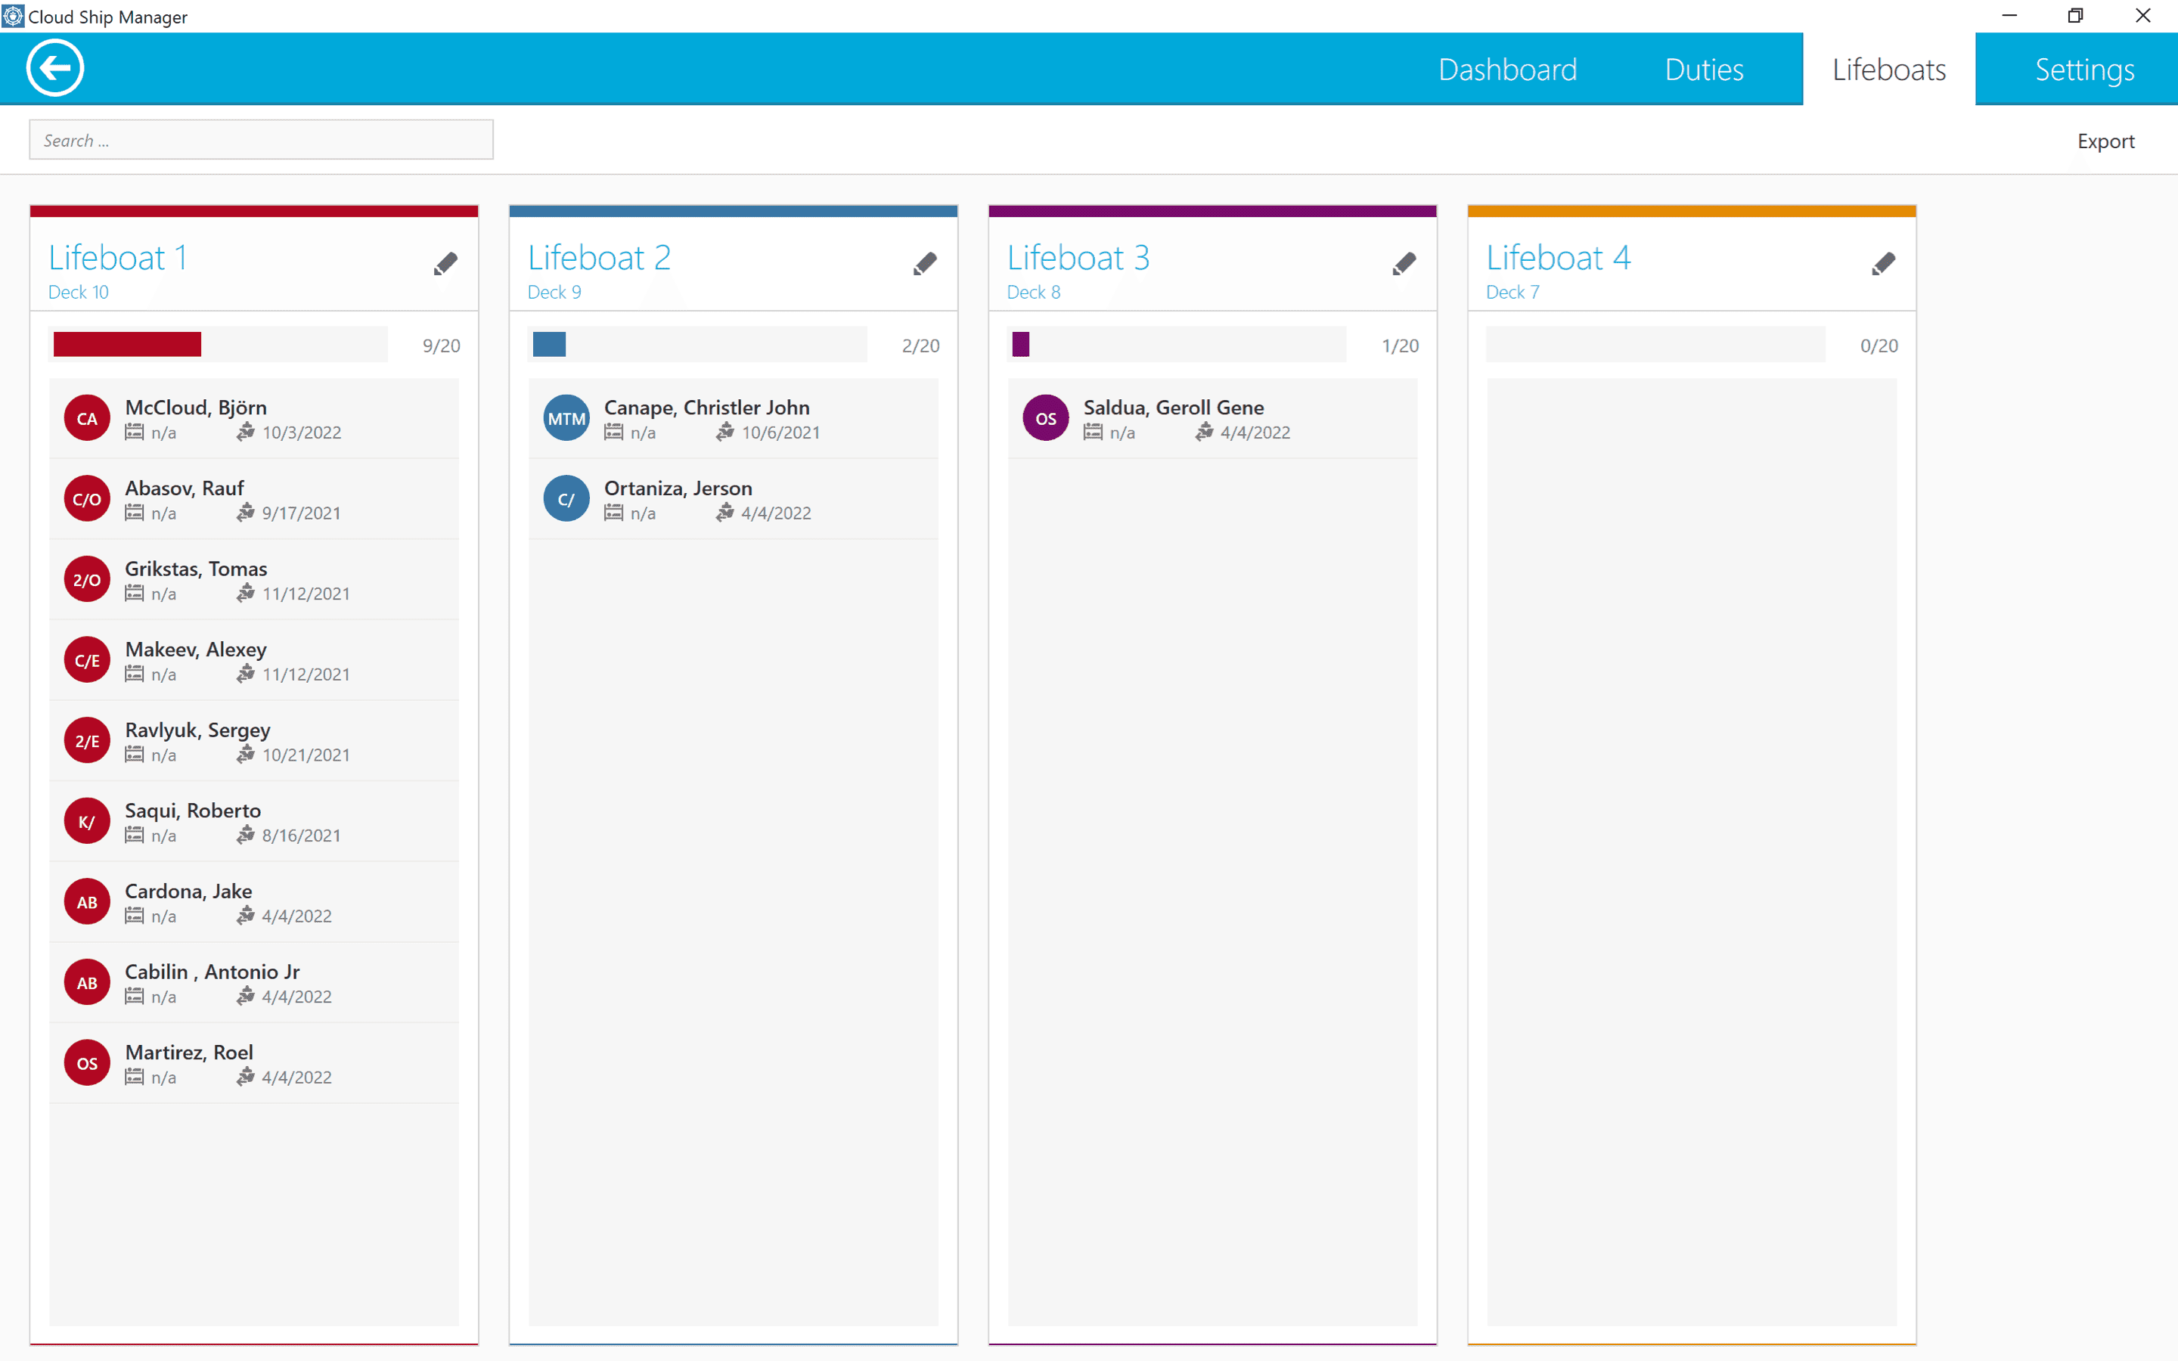Select crew member Martirez, Roel
This screenshot has width=2178, height=1361.
(254, 1064)
